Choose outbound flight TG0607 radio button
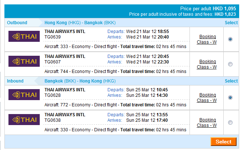Image resolution: width=241 pixels, height=150 pixels. click(x=230, y=64)
